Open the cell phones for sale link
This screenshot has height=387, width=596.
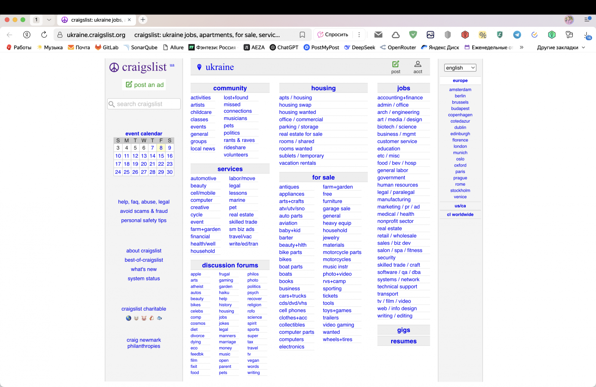click(292, 311)
